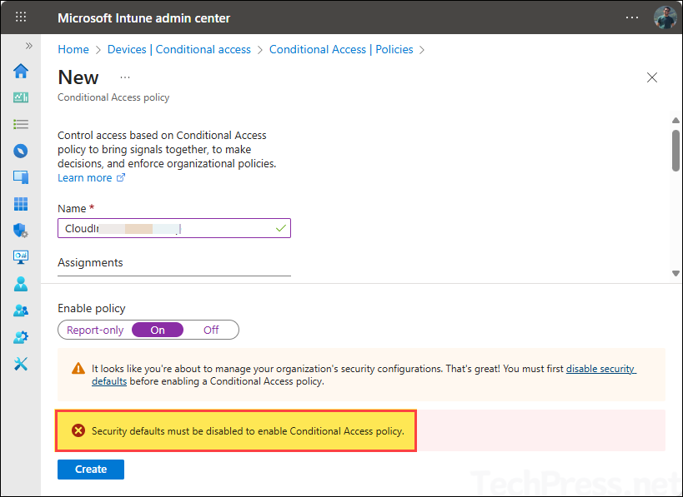Viewport: 683px width, 497px height.
Task: Switch Enable policy to On
Action: (158, 331)
